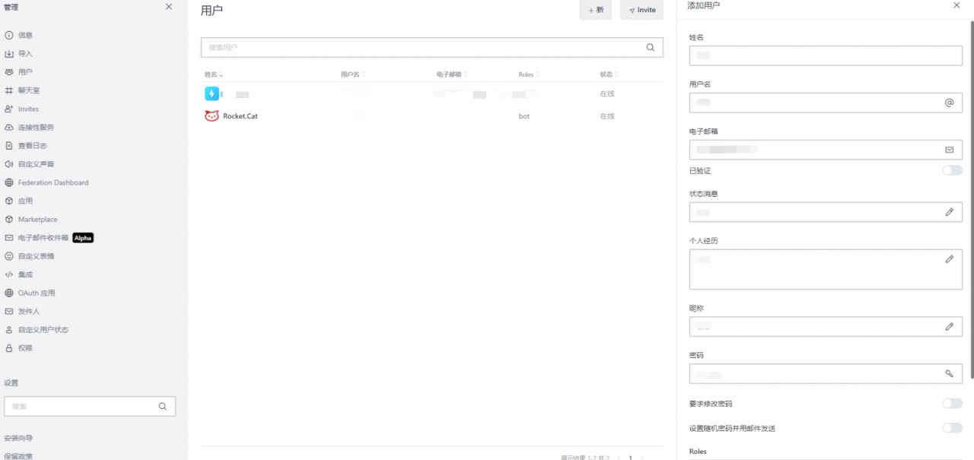Close the 添加用户 panel
974x460 pixels.
956,5
